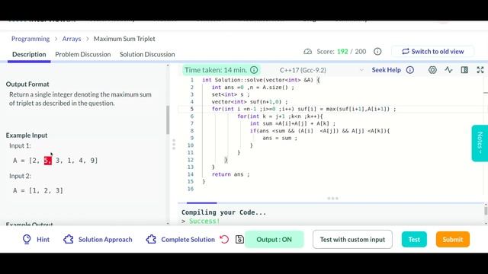
Task: Click the swap arrows icon on Switch to old view
Action: (406, 51)
